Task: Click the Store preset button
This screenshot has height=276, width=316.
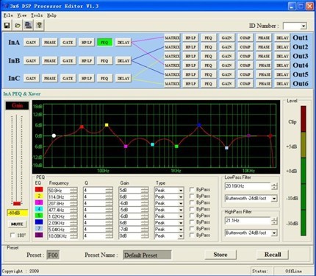Action: click(x=220, y=255)
